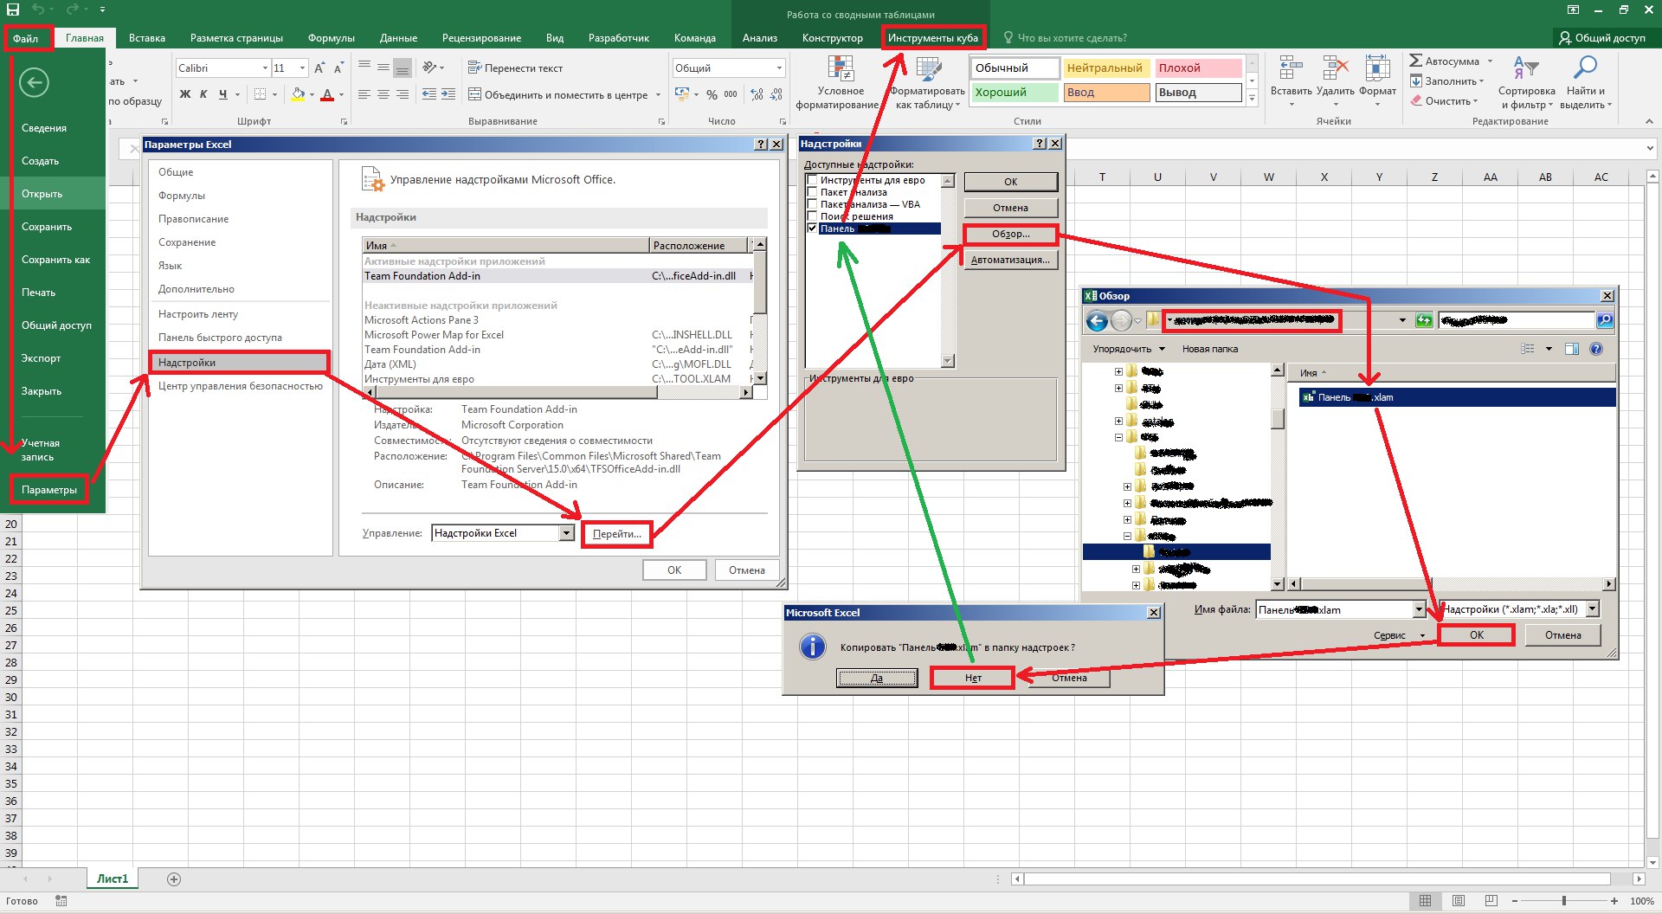Increase indent in the alignment group
The width and height of the screenshot is (1662, 914).
(x=448, y=94)
